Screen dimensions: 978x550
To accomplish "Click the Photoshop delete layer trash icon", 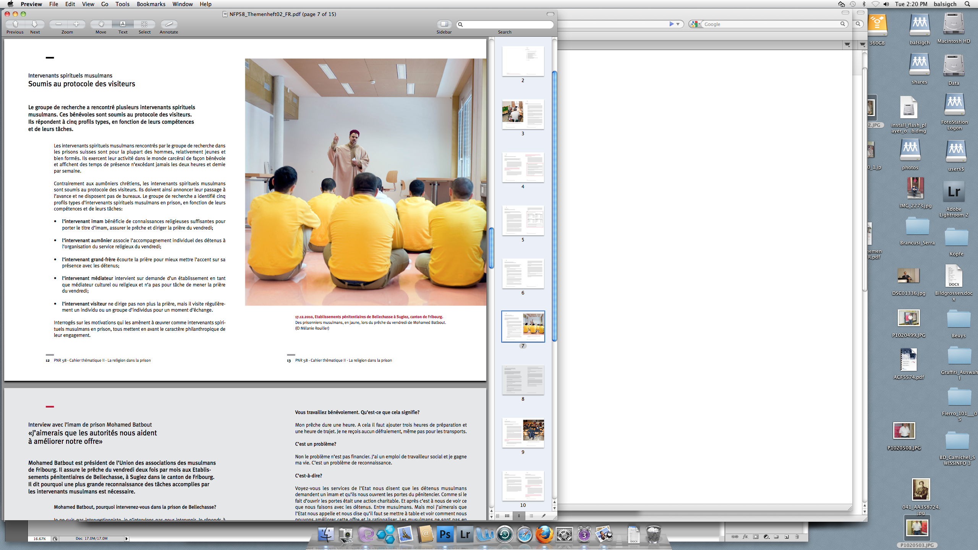I will click(x=797, y=537).
